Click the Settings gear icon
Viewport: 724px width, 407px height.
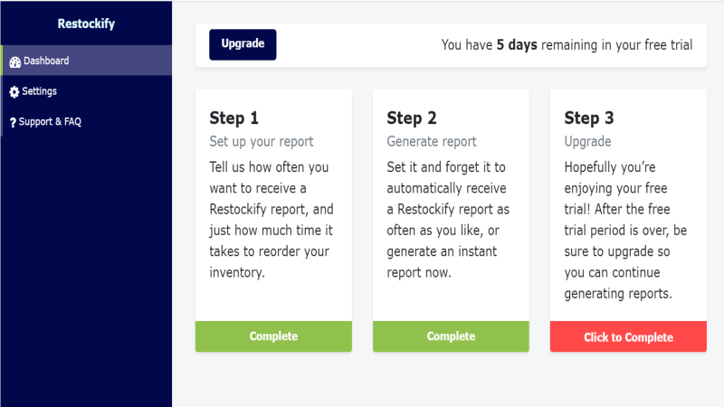click(14, 92)
